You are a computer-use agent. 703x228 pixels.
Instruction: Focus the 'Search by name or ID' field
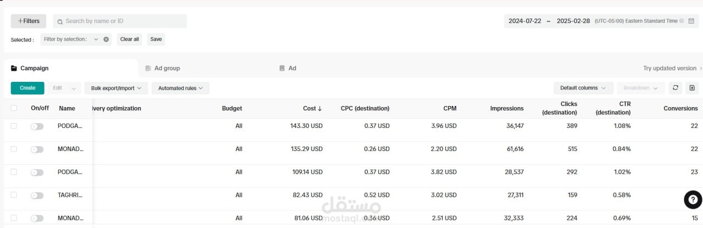pos(124,21)
